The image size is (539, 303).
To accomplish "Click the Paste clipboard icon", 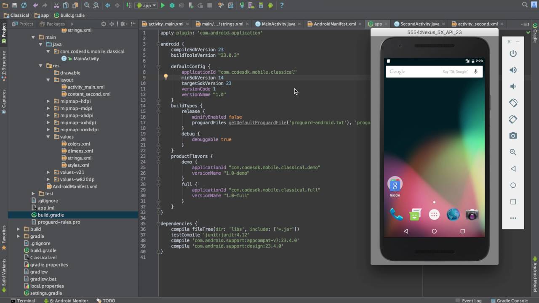I will (x=75, y=5).
